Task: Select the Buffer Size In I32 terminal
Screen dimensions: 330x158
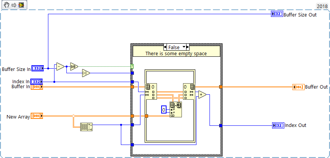Action: (x=38, y=68)
